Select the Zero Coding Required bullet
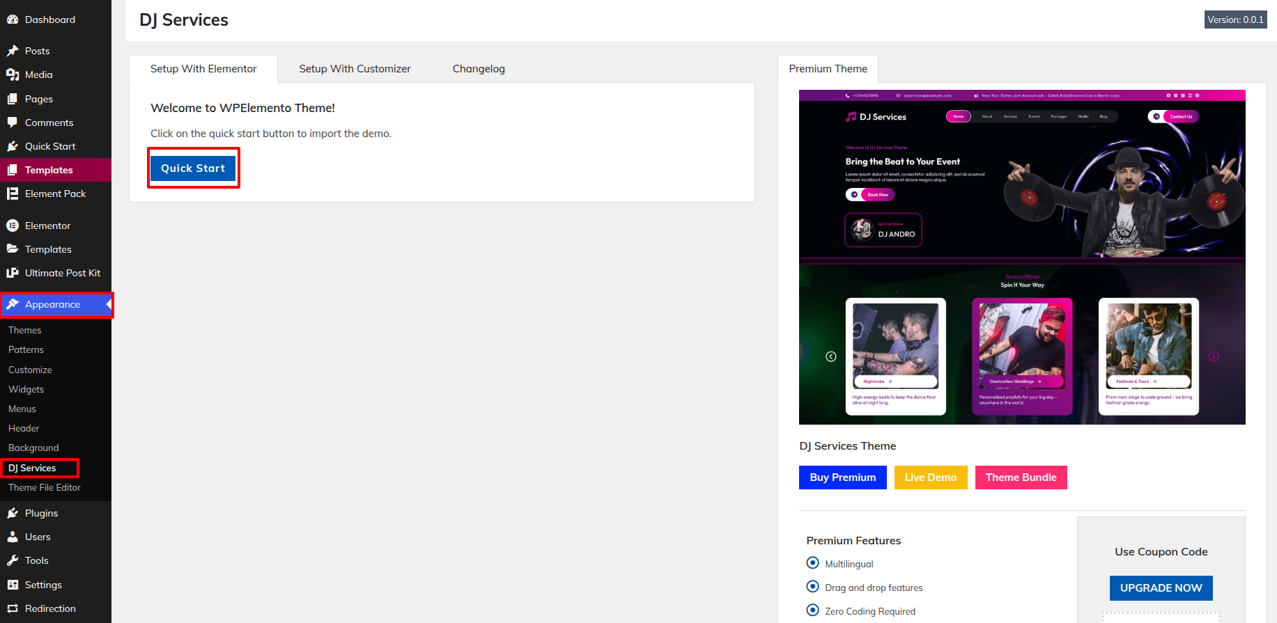Viewport: 1277px width, 623px height. pos(812,610)
